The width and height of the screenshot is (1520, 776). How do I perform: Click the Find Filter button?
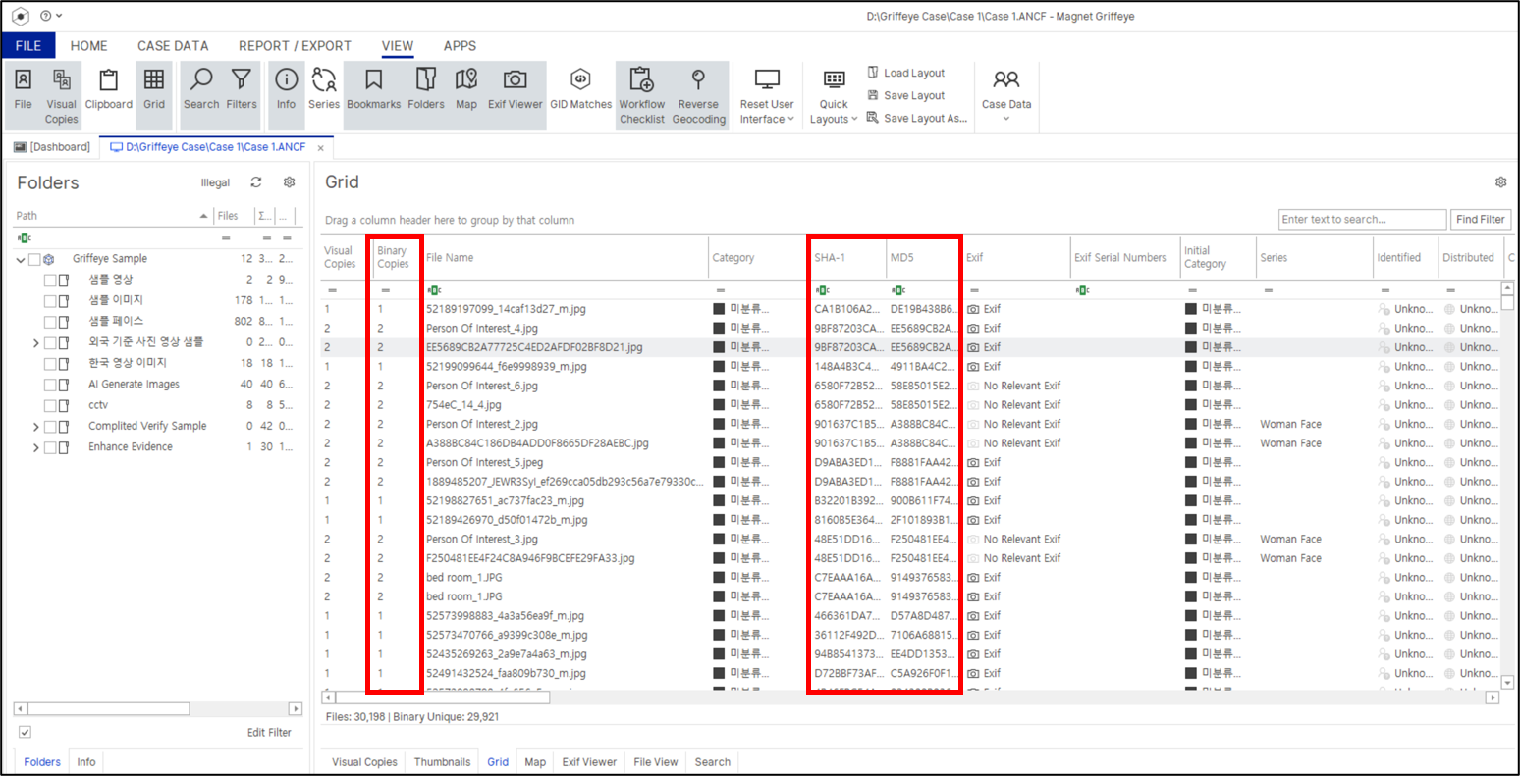[1480, 220]
